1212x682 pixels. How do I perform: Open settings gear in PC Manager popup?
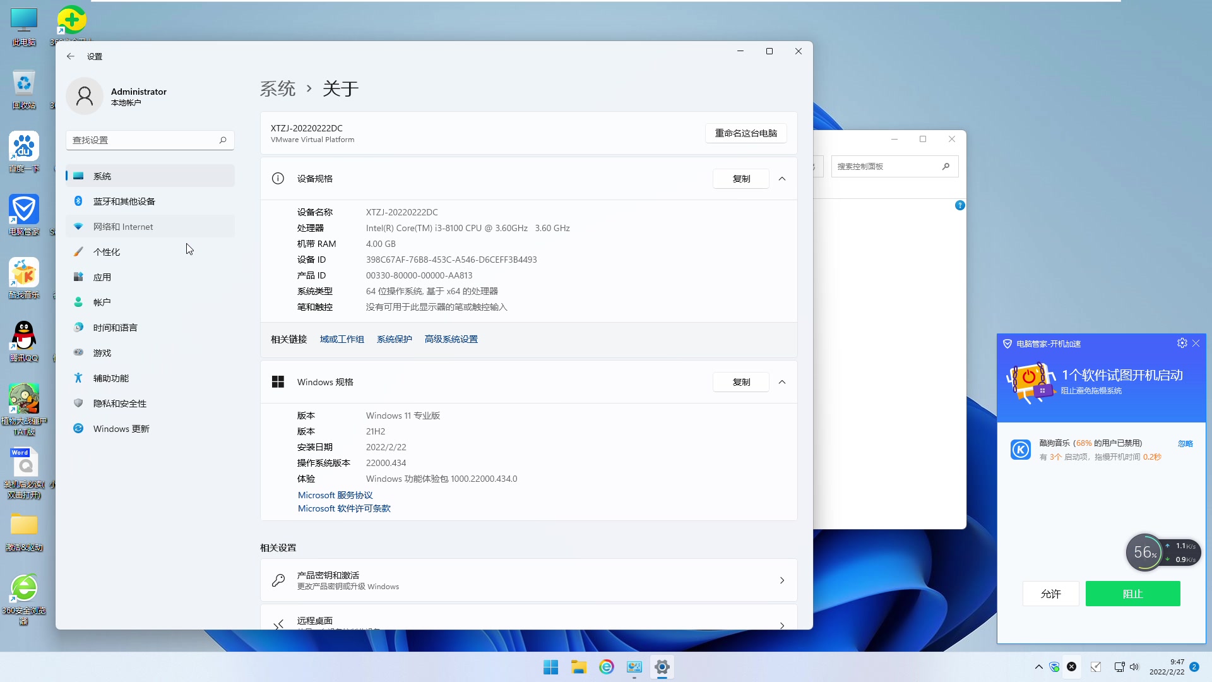click(x=1182, y=343)
